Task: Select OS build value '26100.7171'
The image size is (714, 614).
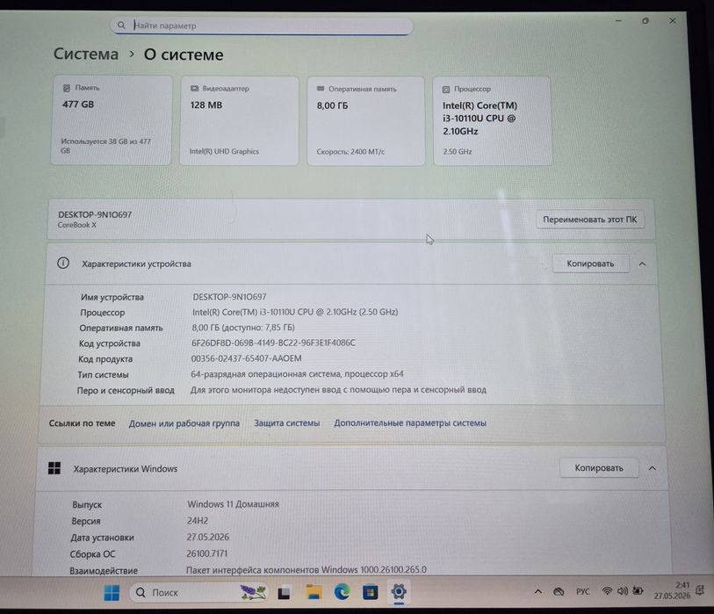Action: coord(206,553)
